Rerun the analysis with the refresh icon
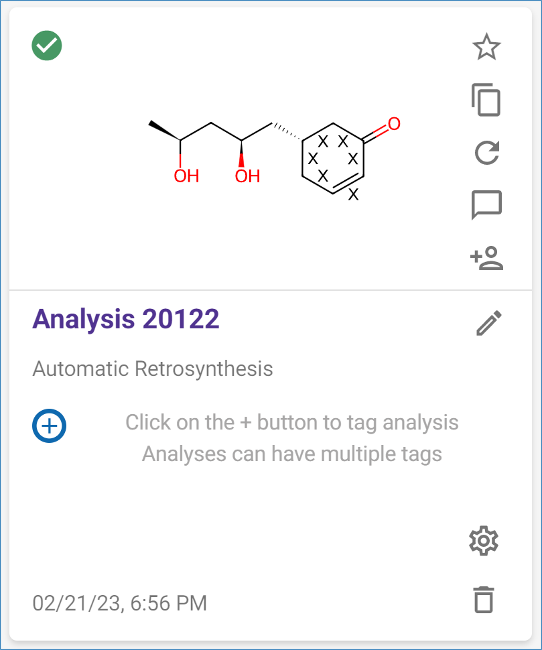 tap(486, 153)
